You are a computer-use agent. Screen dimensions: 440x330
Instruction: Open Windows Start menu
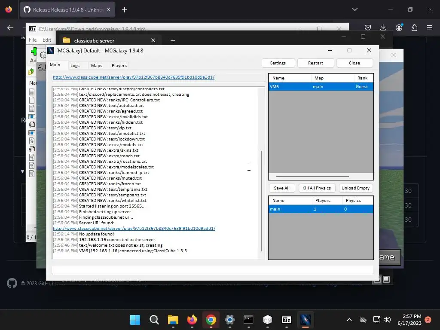pyautogui.click(x=135, y=320)
